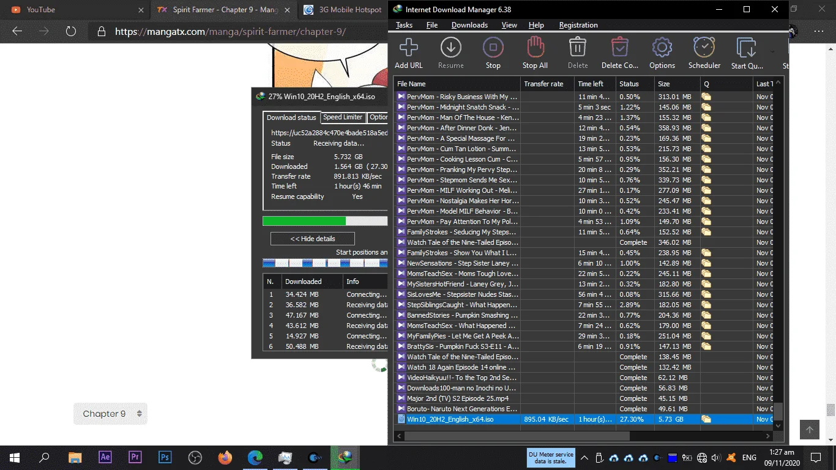Open After Effects from the taskbar

click(x=105, y=457)
